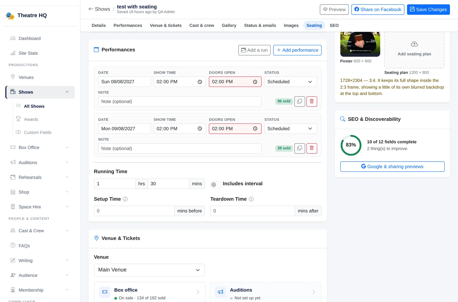
Task: Go back to Shows breadcrumb
Action: pos(99,9)
